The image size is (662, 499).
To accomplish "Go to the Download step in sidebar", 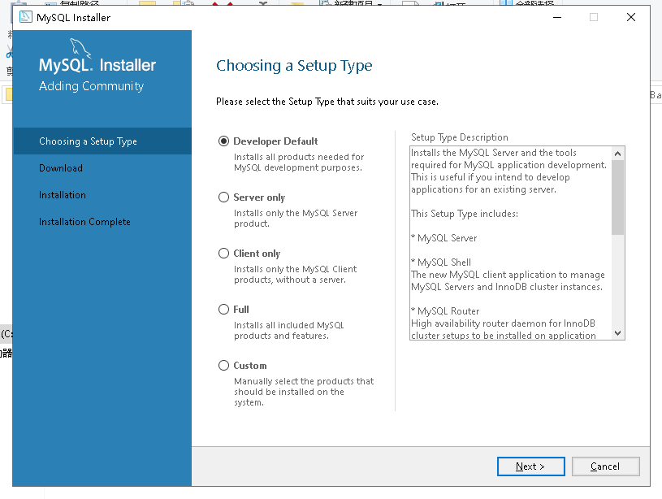I will point(61,168).
